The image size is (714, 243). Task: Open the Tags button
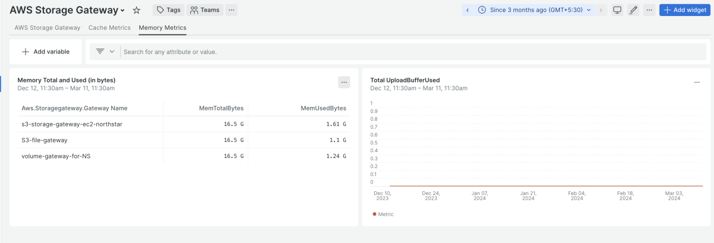(168, 10)
